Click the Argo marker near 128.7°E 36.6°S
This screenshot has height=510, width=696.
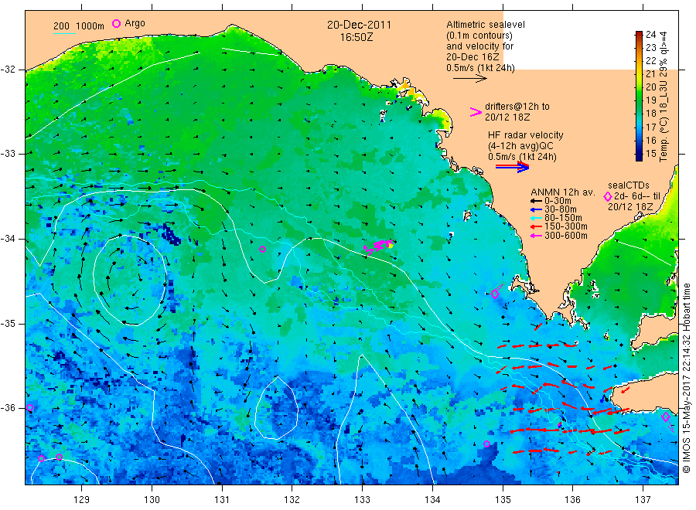tap(59, 457)
